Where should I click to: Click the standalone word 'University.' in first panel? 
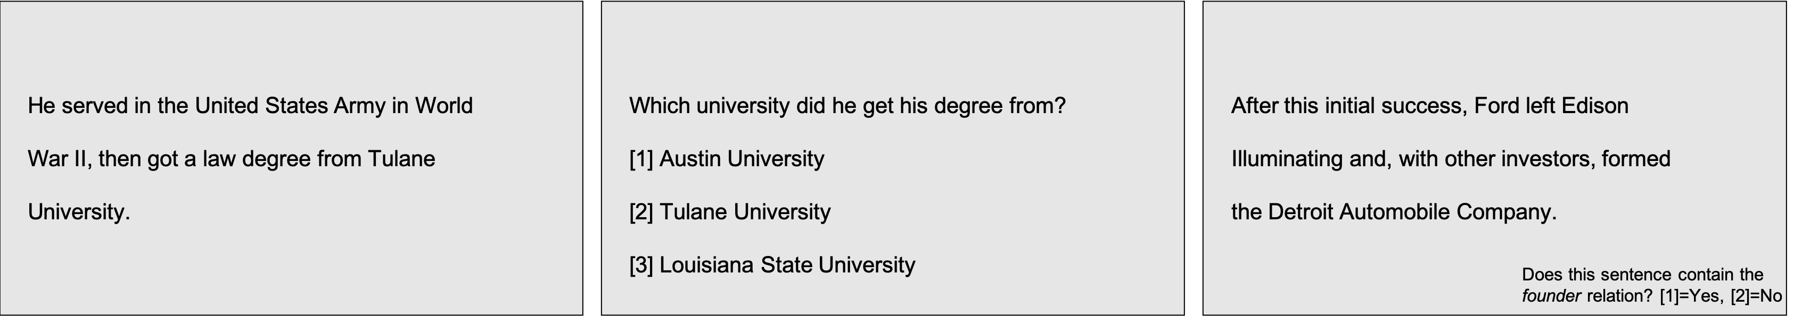pos(79,212)
